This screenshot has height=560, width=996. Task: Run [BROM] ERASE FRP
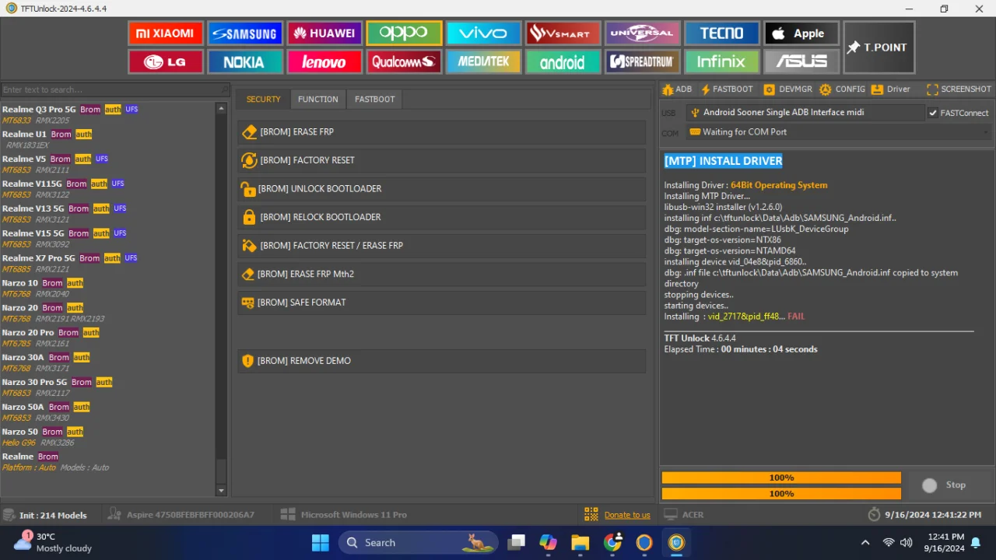(x=442, y=132)
